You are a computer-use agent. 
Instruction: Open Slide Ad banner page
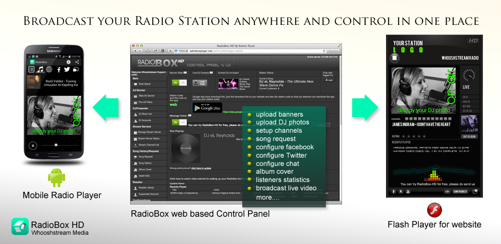(x=149, y=96)
